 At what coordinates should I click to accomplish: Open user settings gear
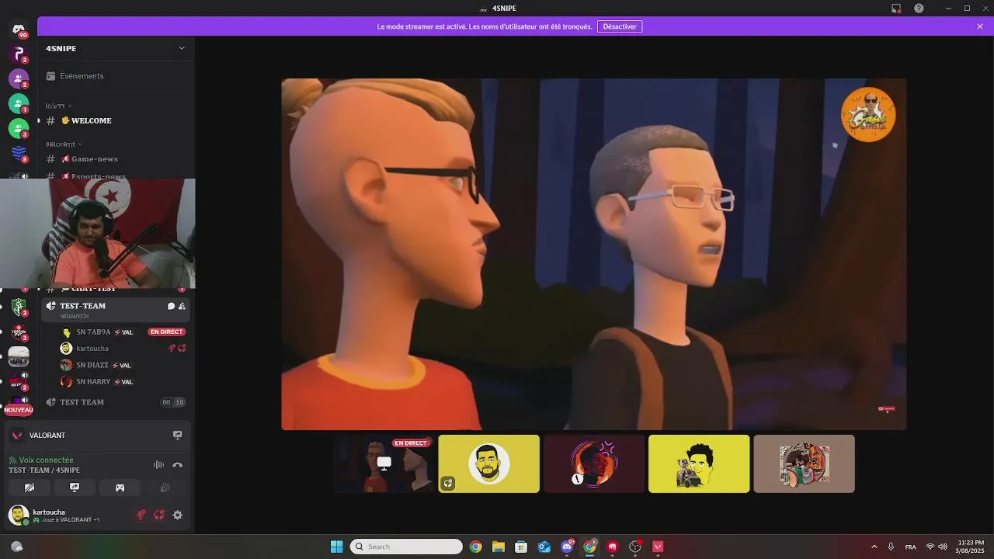click(x=178, y=515)
